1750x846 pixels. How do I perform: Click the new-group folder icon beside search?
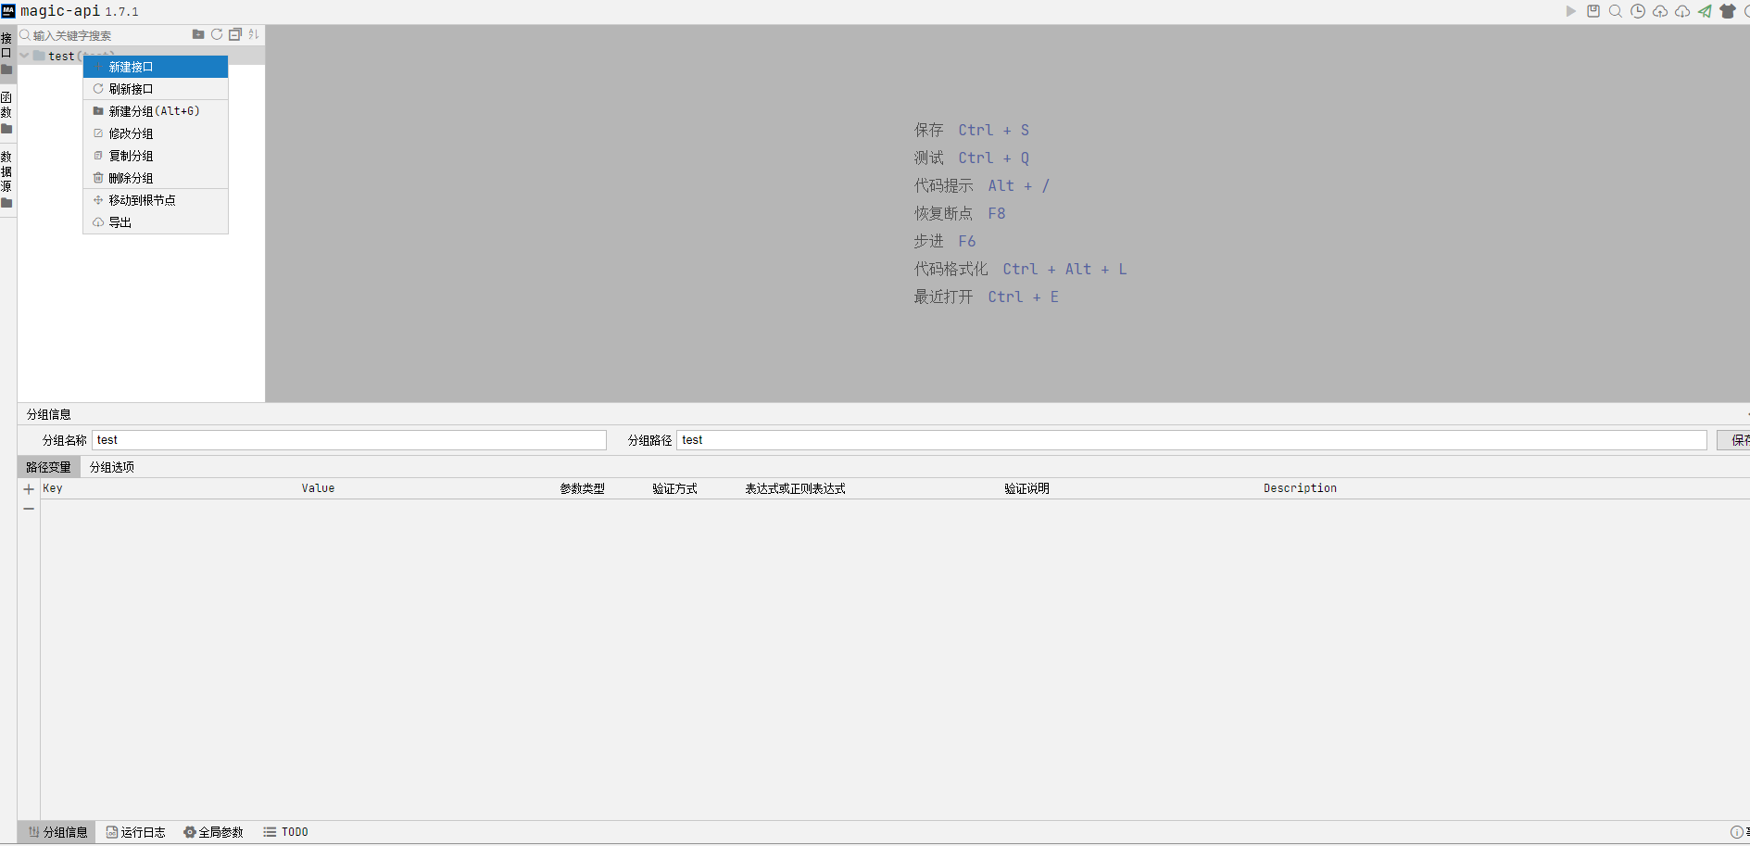[x=198, y=34]
